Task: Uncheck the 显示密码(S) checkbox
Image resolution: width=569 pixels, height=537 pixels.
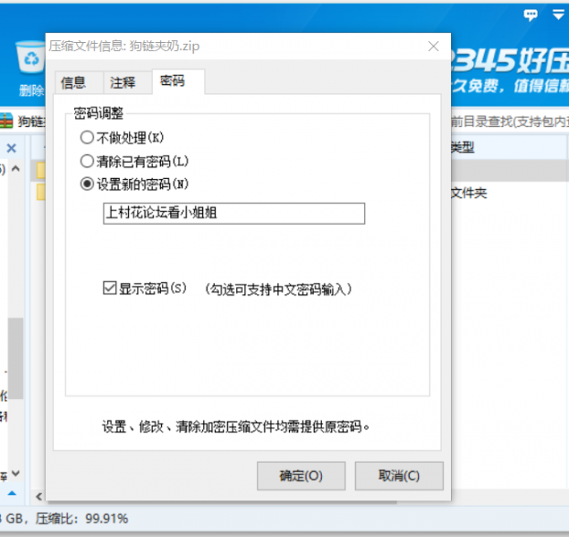Action: [110, 288]
